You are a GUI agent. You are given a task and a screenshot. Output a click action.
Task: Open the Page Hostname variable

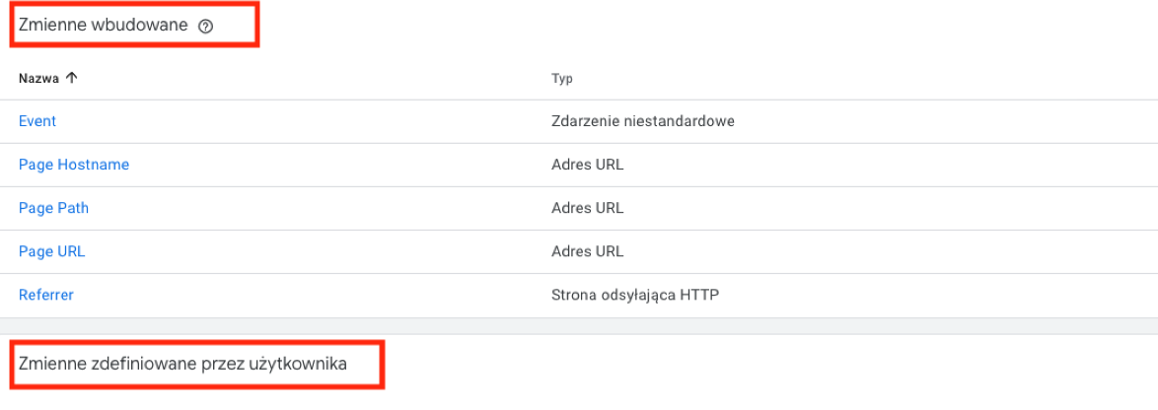(x=74, y=166)
